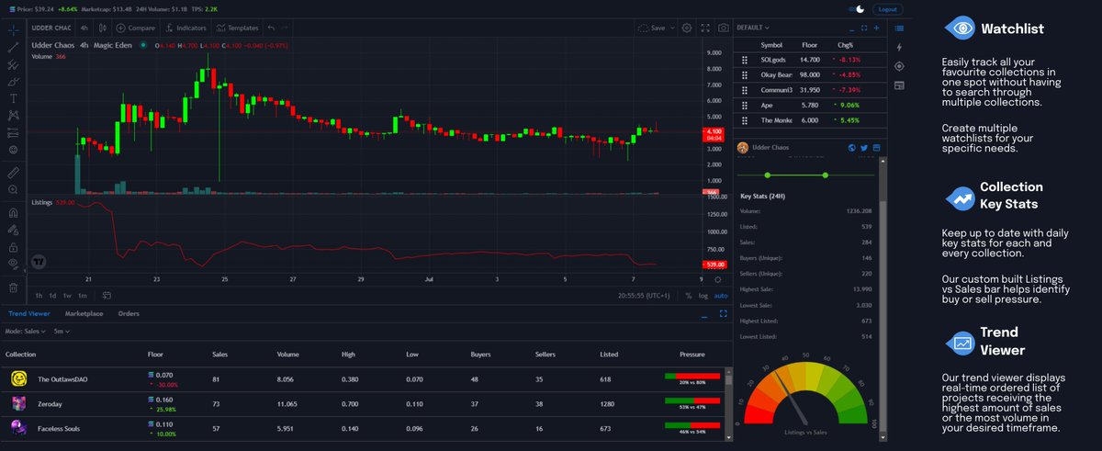The image size is (1102, 451).
Task: Toggle stay in drawing mode
Action: coord(13,230)
